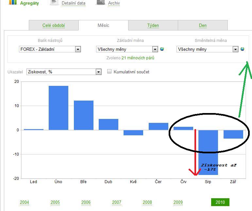This screenshot has height=211, width=252.
Task: Select year 2007
Action: [116, 202]
